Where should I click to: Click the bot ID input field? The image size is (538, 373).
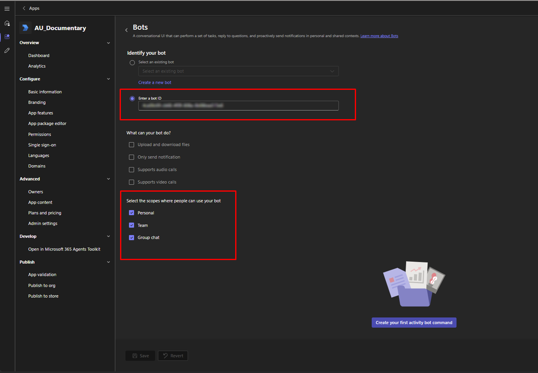coord(238,106)
